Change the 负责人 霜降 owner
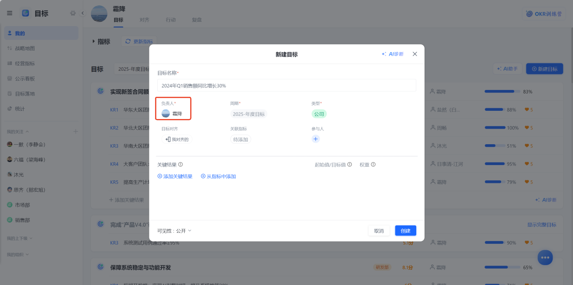 172,113
